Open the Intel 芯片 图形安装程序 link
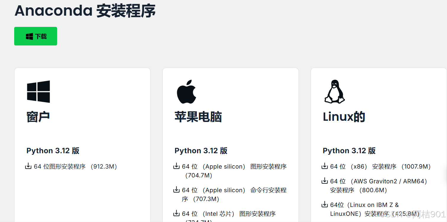The width and height of the screenshot is (447, 222). [x=229, y=216]
